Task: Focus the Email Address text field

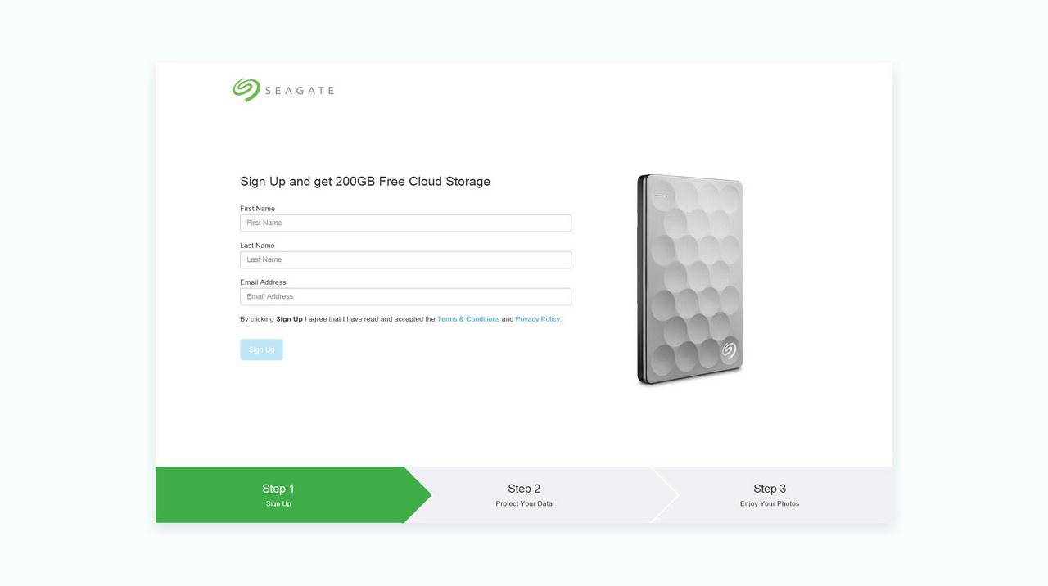Action: (405, 296)
